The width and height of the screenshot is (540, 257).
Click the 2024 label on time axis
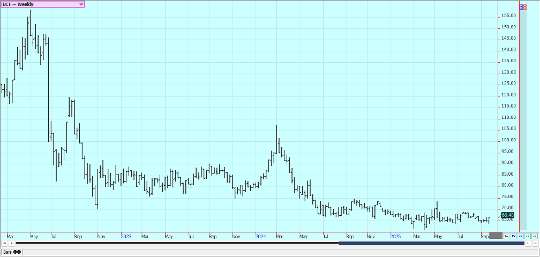pyautogui.click(x=260, y=236)
